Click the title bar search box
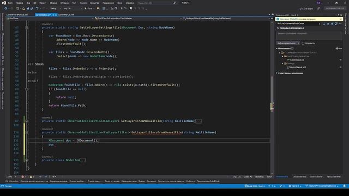This screenshot has width=349, height=196. 157,3
